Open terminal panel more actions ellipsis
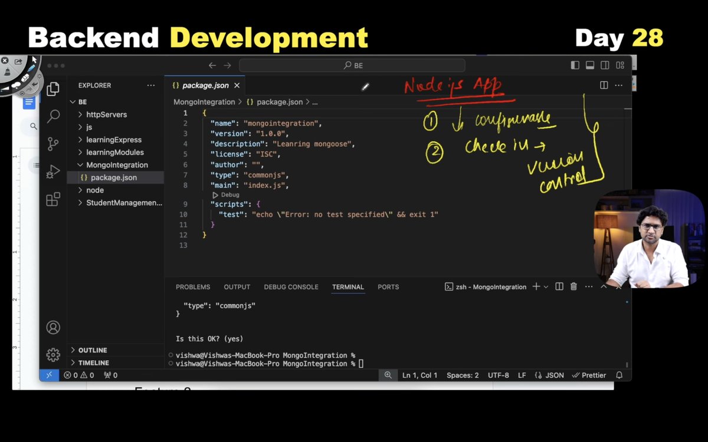 (x=589, y=286)
